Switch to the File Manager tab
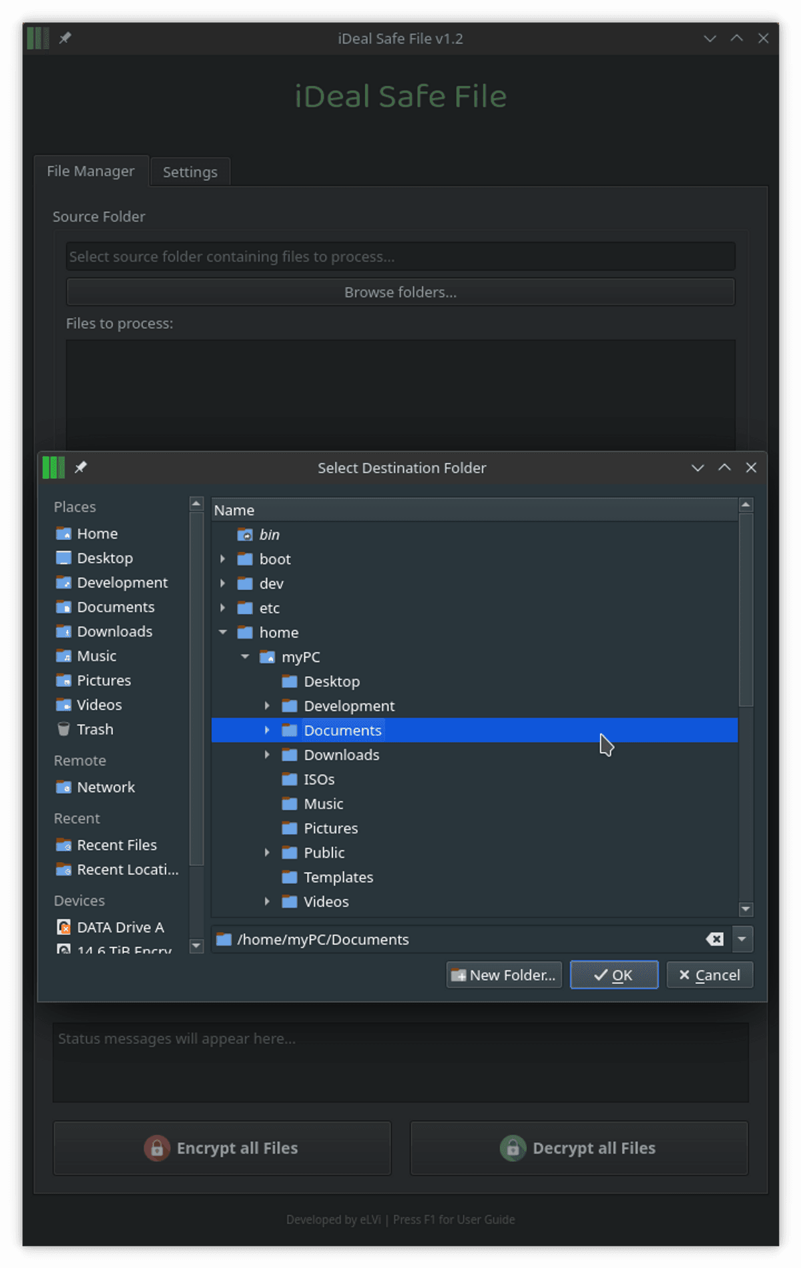This screenshot has width=801, height=1268. (91, 172)
